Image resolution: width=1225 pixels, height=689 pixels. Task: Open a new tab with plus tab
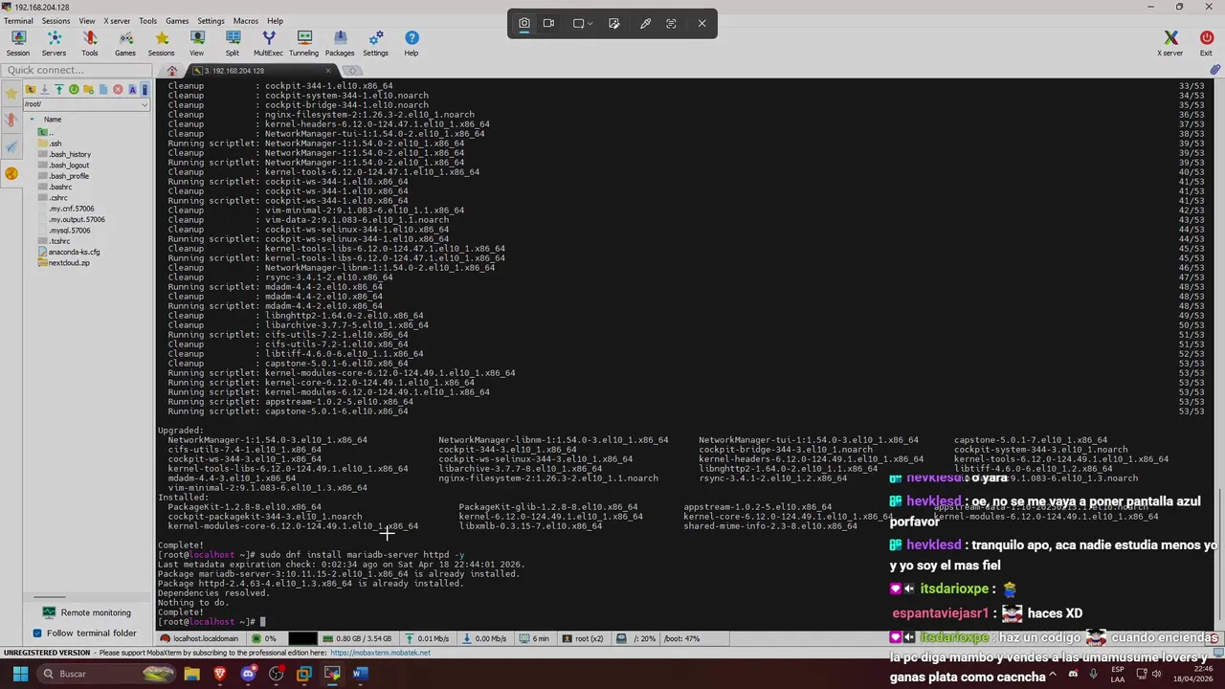click(352, 71)
